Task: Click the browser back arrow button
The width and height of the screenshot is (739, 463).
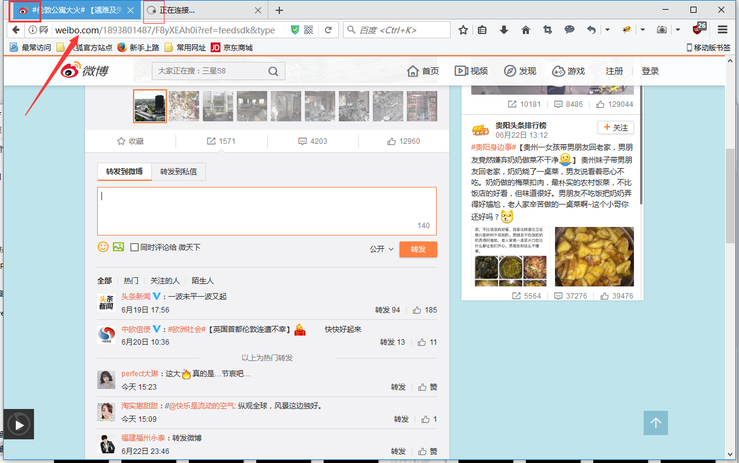Action: point(16,30)
